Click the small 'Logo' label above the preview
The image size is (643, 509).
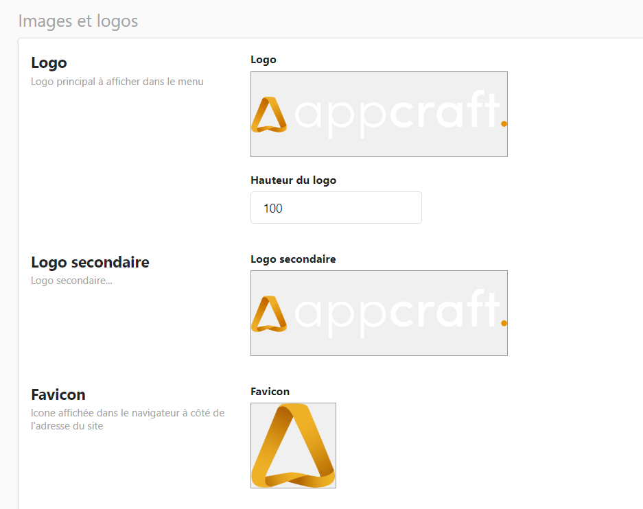264,60
